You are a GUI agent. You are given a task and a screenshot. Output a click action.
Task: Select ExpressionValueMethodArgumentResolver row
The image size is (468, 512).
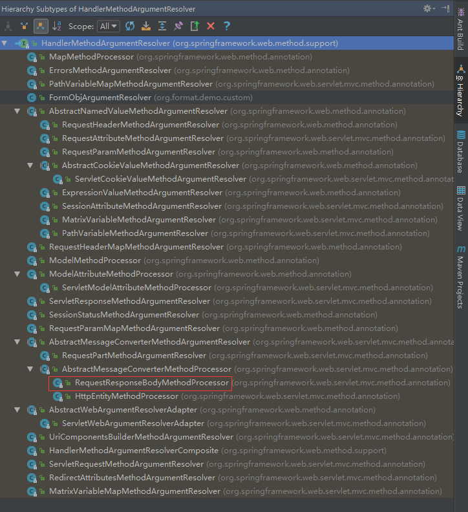227,193
